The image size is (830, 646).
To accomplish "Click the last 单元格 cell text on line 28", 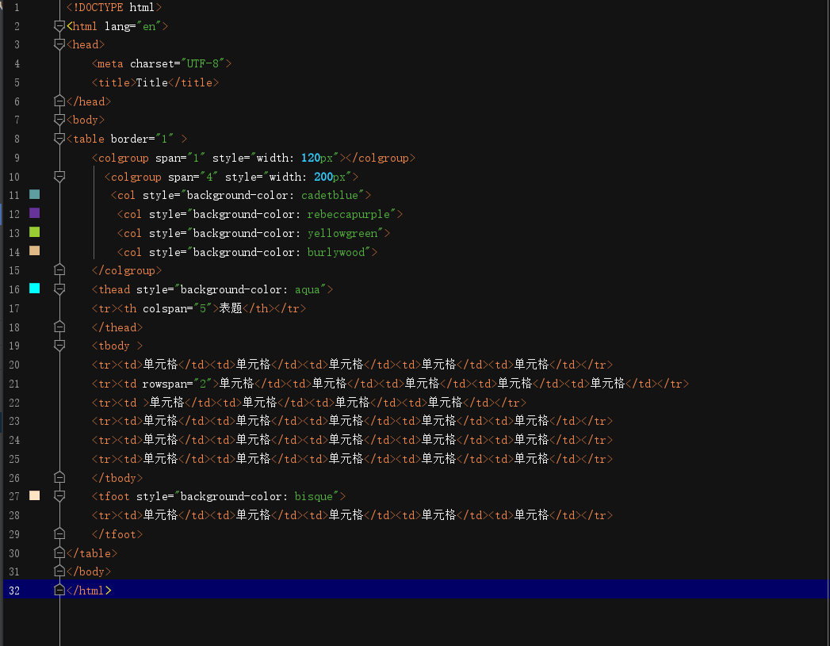I will (x=531, y=514).
